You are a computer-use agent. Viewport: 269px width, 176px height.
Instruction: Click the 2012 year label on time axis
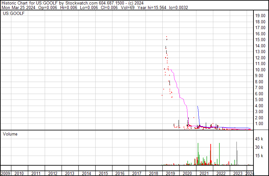point(53,173)
